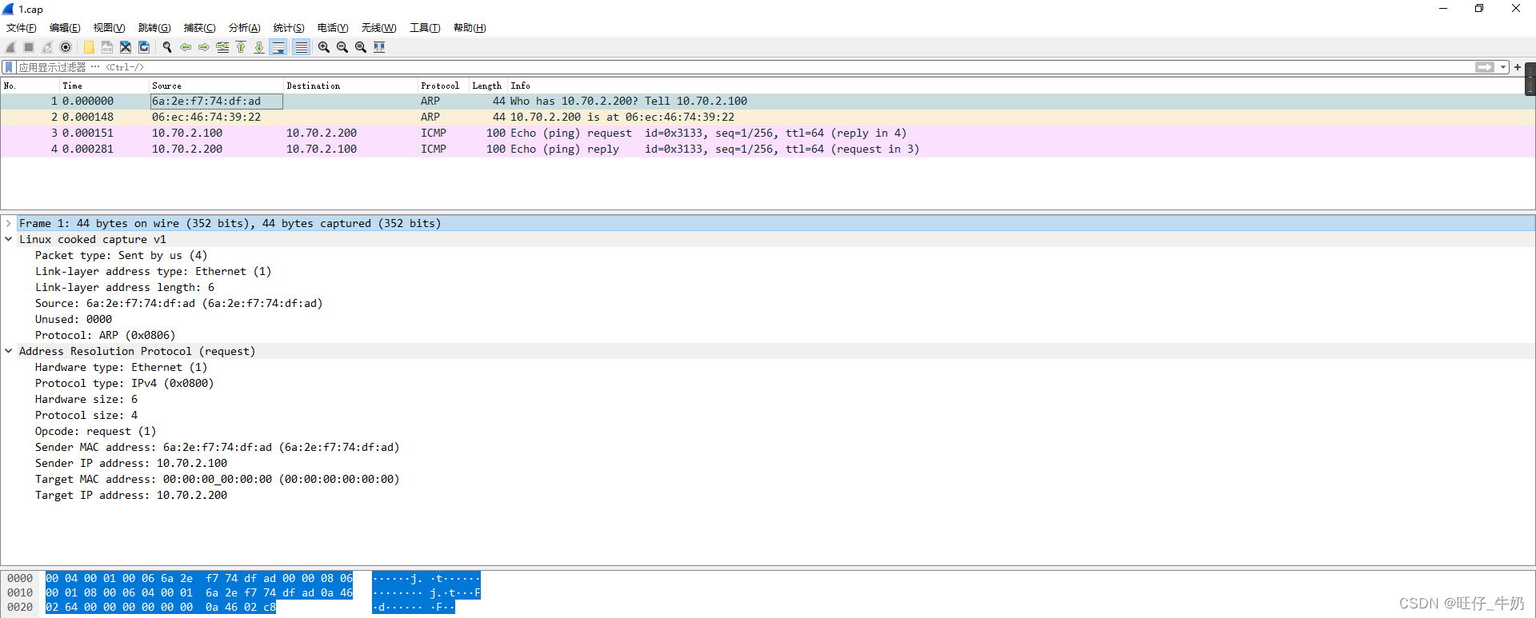This screenshot has height=618, width=1536.
Task: Jump to first packet icon
Action: coord(241,47)
